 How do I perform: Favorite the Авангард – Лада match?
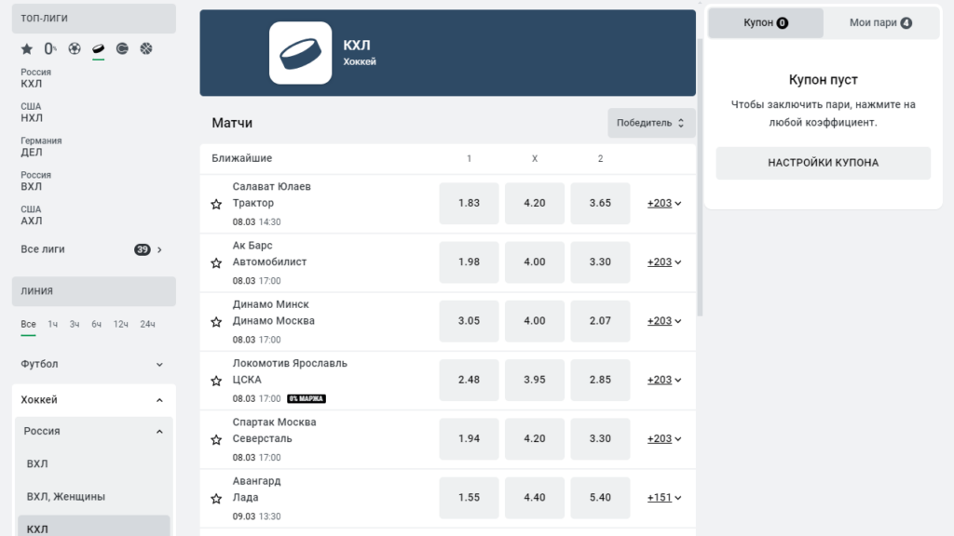point(216,499)
